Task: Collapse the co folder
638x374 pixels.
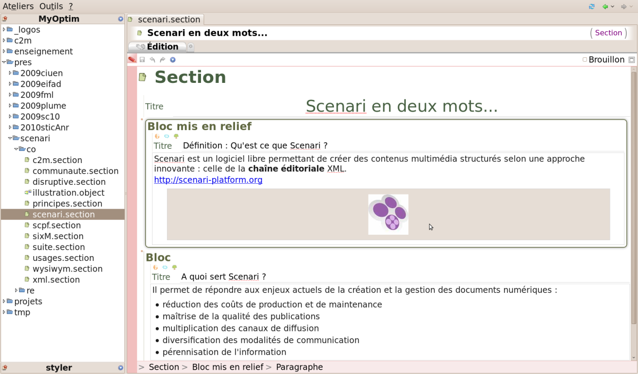Action: (x=16, y=149)
